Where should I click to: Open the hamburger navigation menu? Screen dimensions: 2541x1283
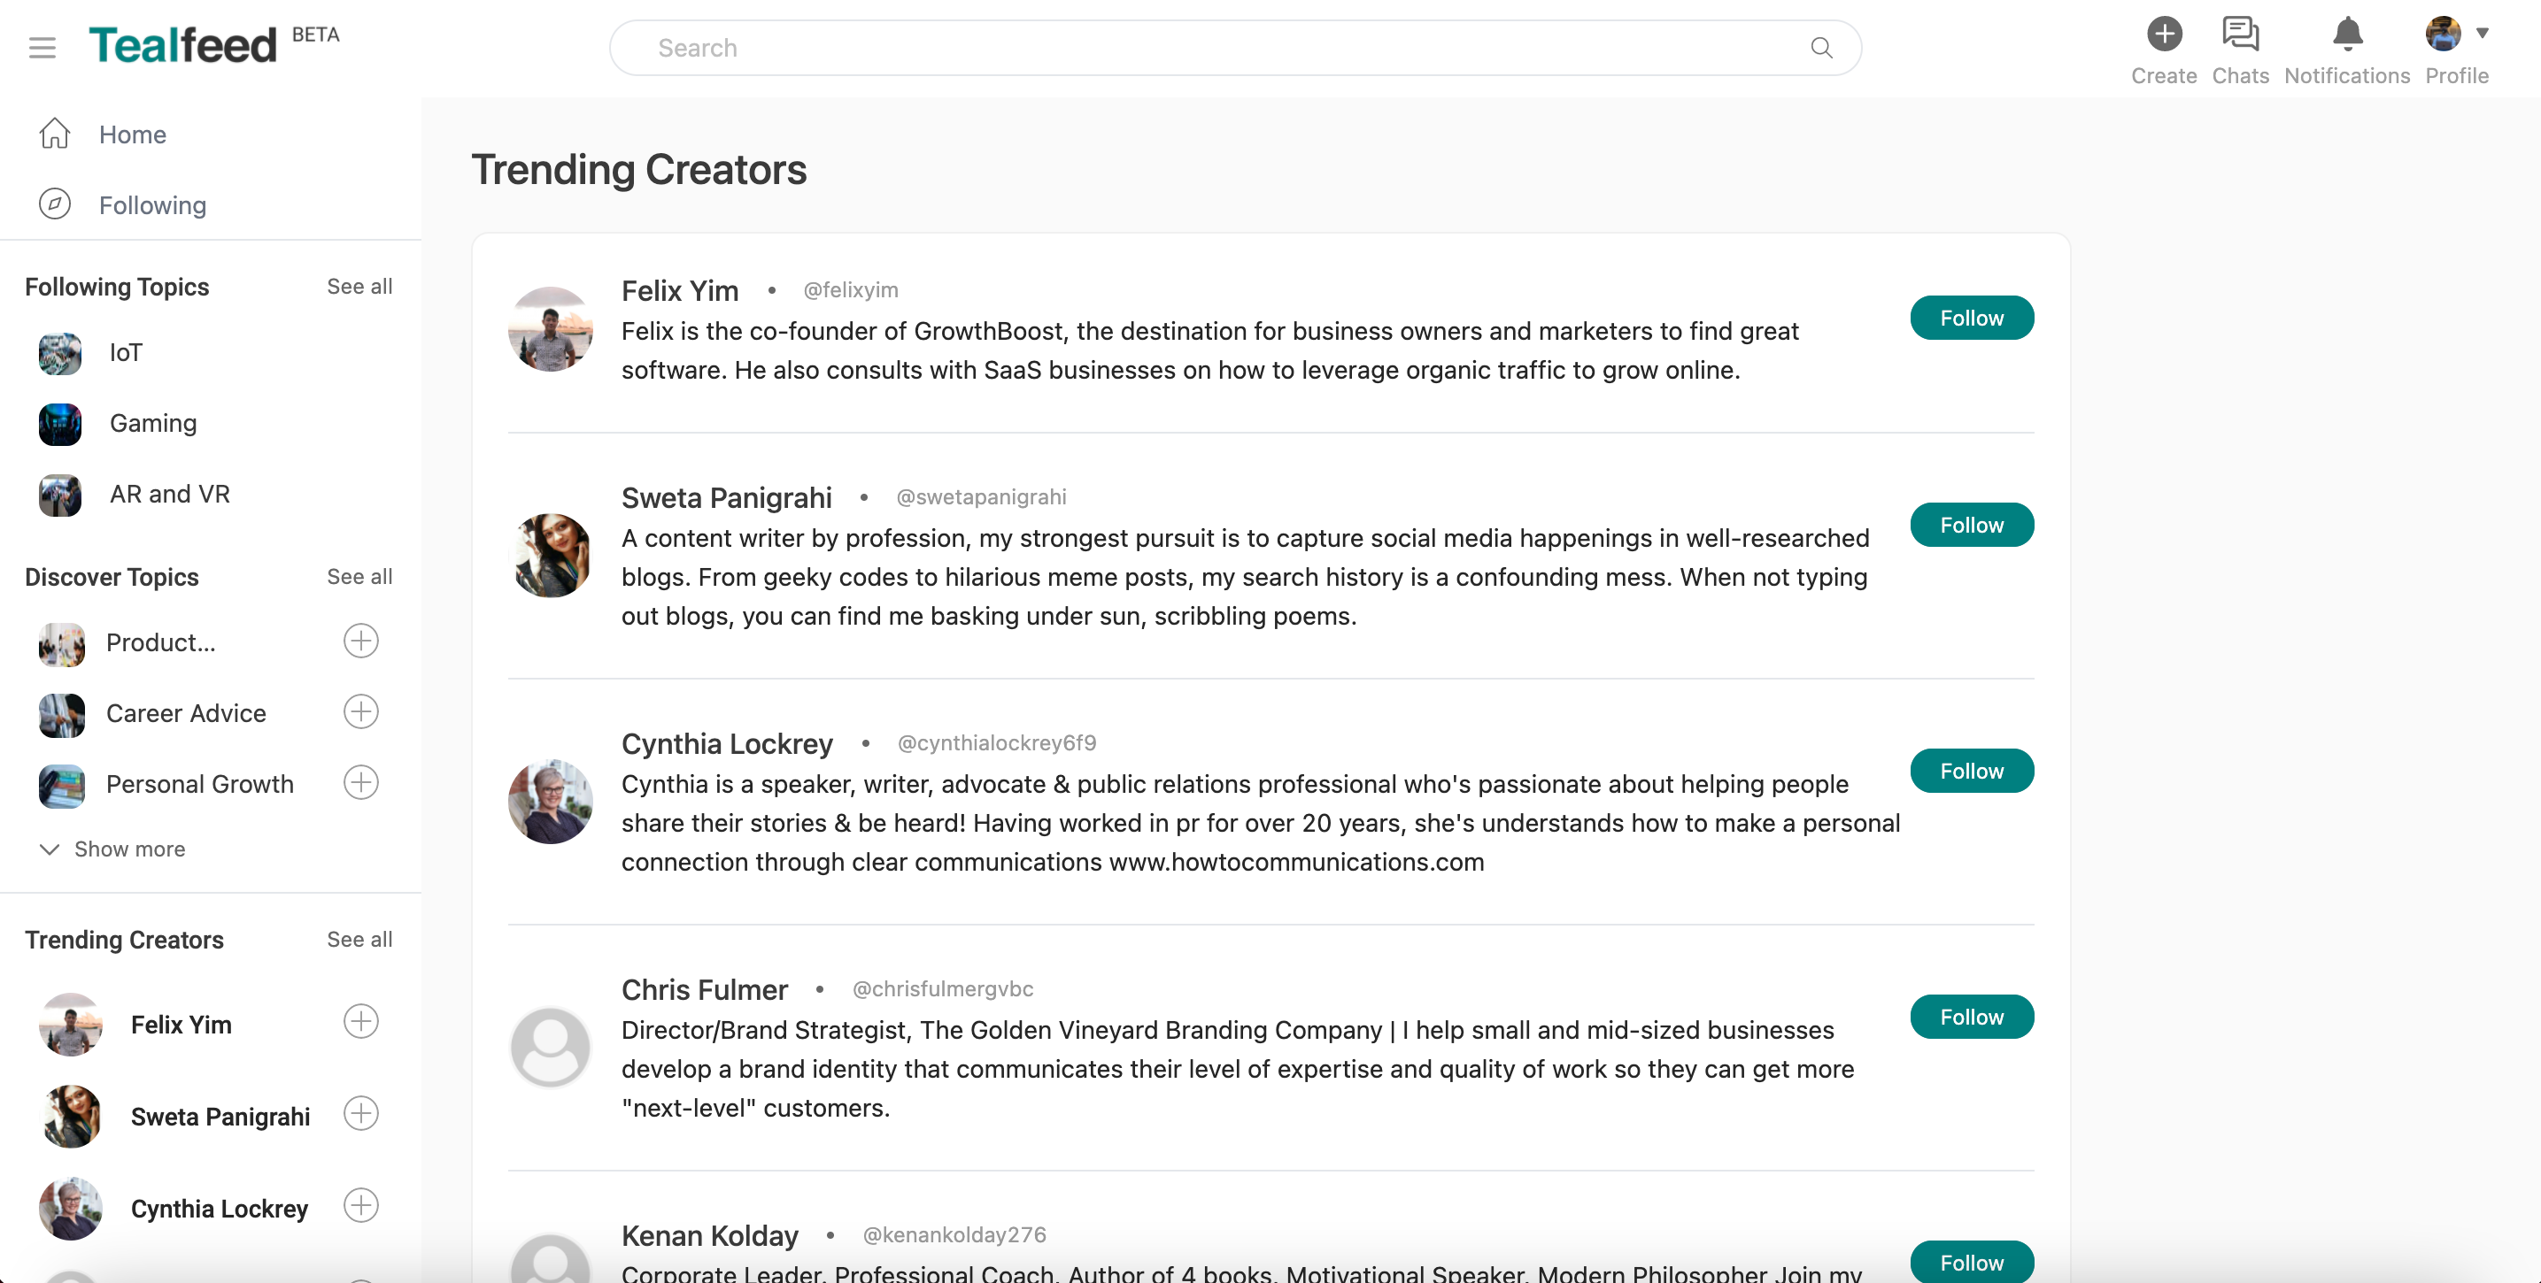[x=42, y=46]
